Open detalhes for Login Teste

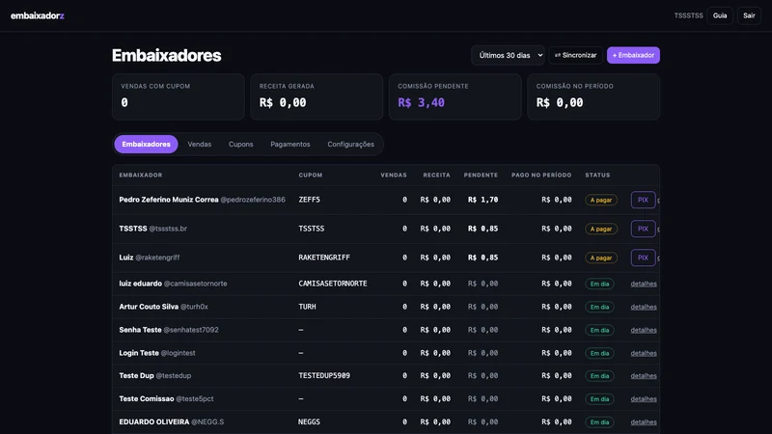[644, 353]
